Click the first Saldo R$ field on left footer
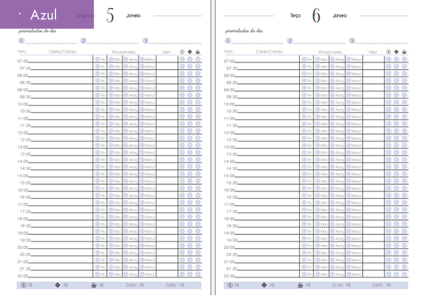The width and height of the screenshot is (421, 299). (x=134, y=285)
